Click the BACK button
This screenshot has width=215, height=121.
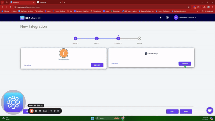tap(172, 111)
